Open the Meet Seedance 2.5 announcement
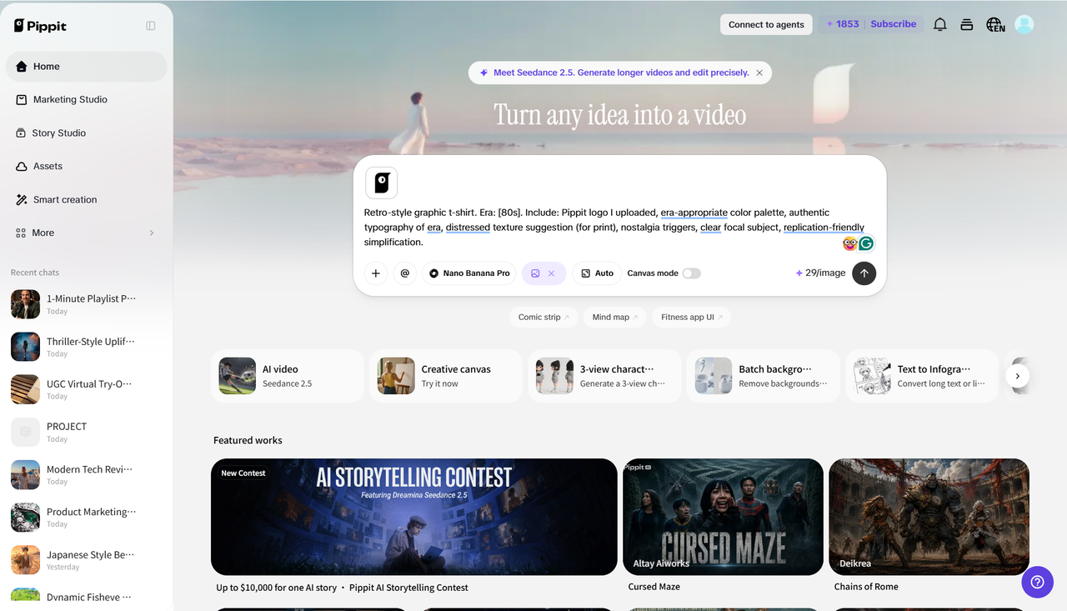Screen dimensions: 1067x611 (619, 73)
